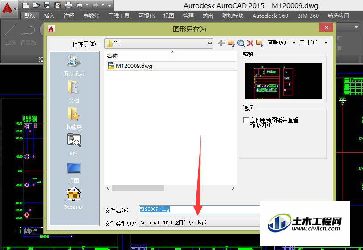Sort files by the 名称 column header
This screenshot has width=363, height=250.
(x=171, y=56)
